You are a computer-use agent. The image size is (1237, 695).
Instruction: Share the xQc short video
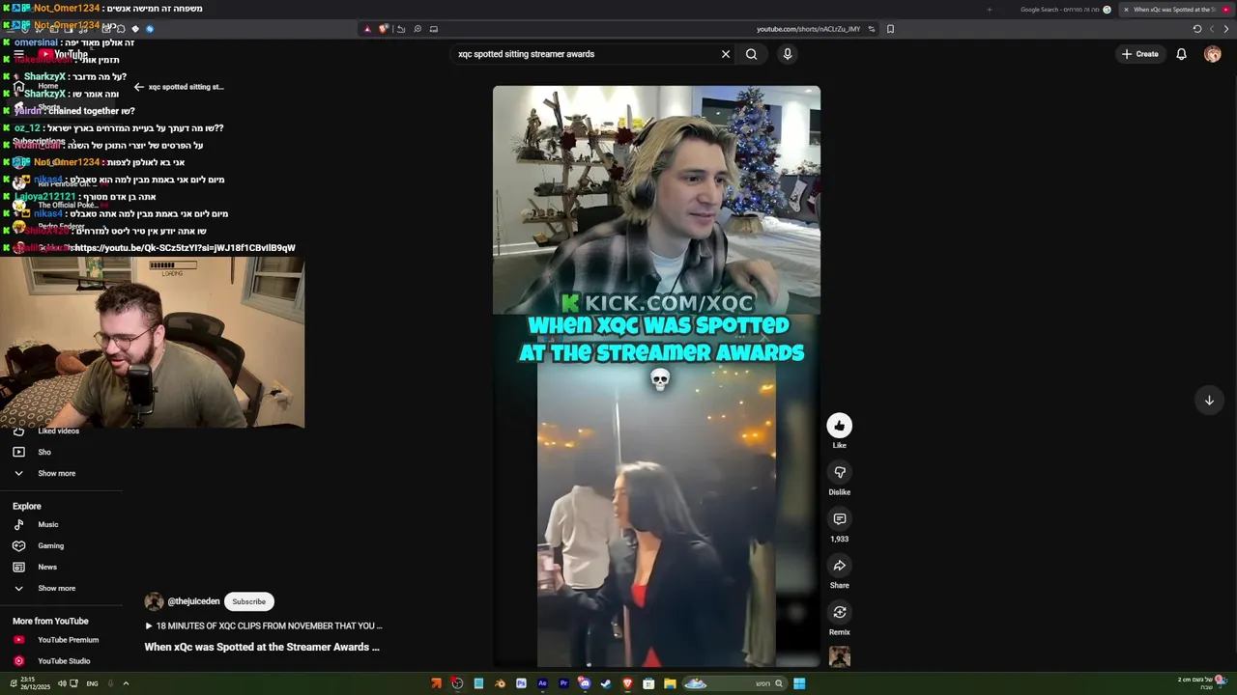click(x=839, y=566)
